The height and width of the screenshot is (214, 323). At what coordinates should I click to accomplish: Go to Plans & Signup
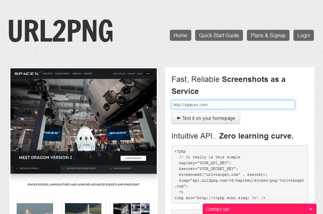click(x=268, y=35)
